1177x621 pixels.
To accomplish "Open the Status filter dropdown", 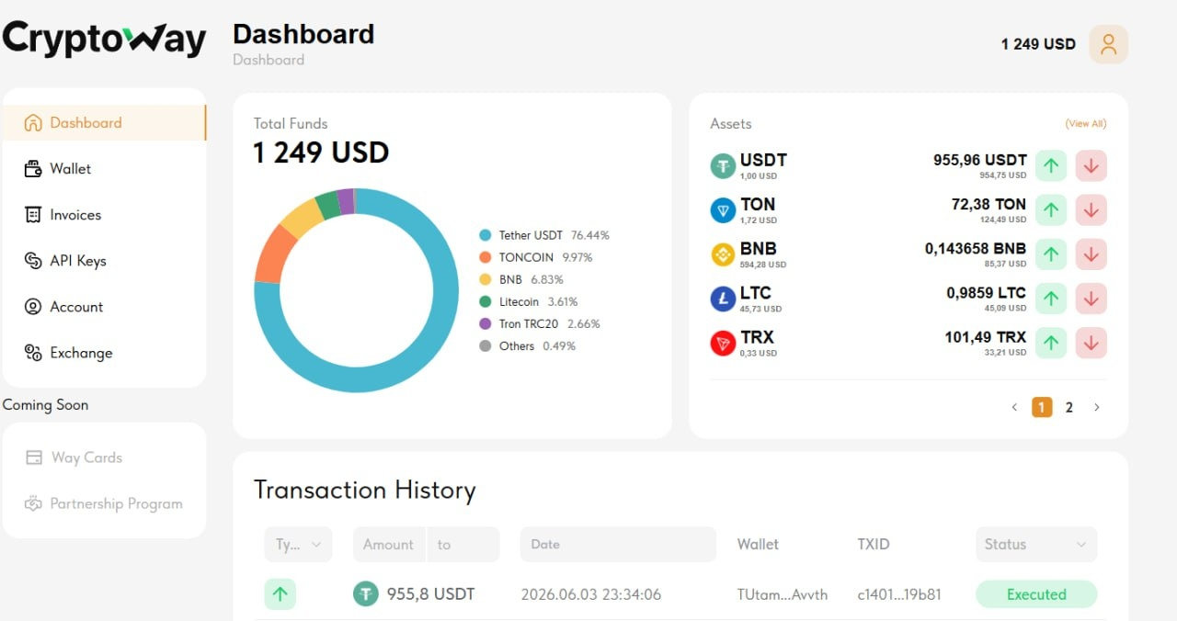I will [1036, 544].
